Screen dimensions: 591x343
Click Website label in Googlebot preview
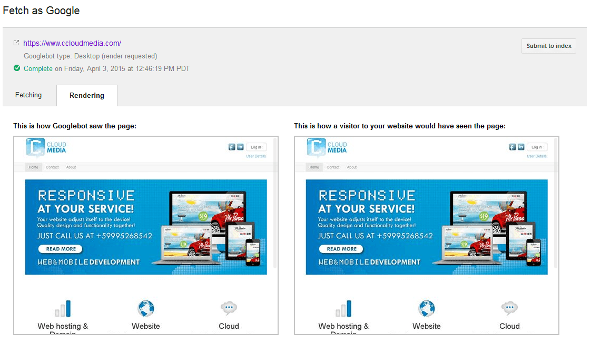coord(146,326)
